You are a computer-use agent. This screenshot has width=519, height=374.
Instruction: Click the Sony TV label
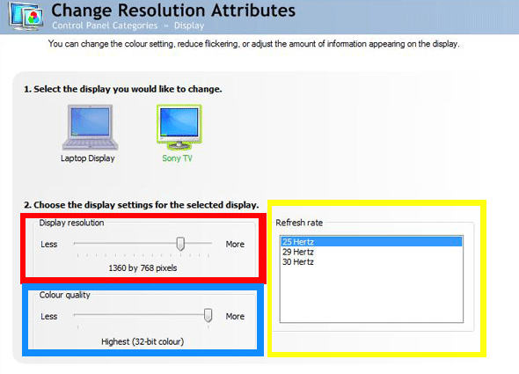[177, 158]
